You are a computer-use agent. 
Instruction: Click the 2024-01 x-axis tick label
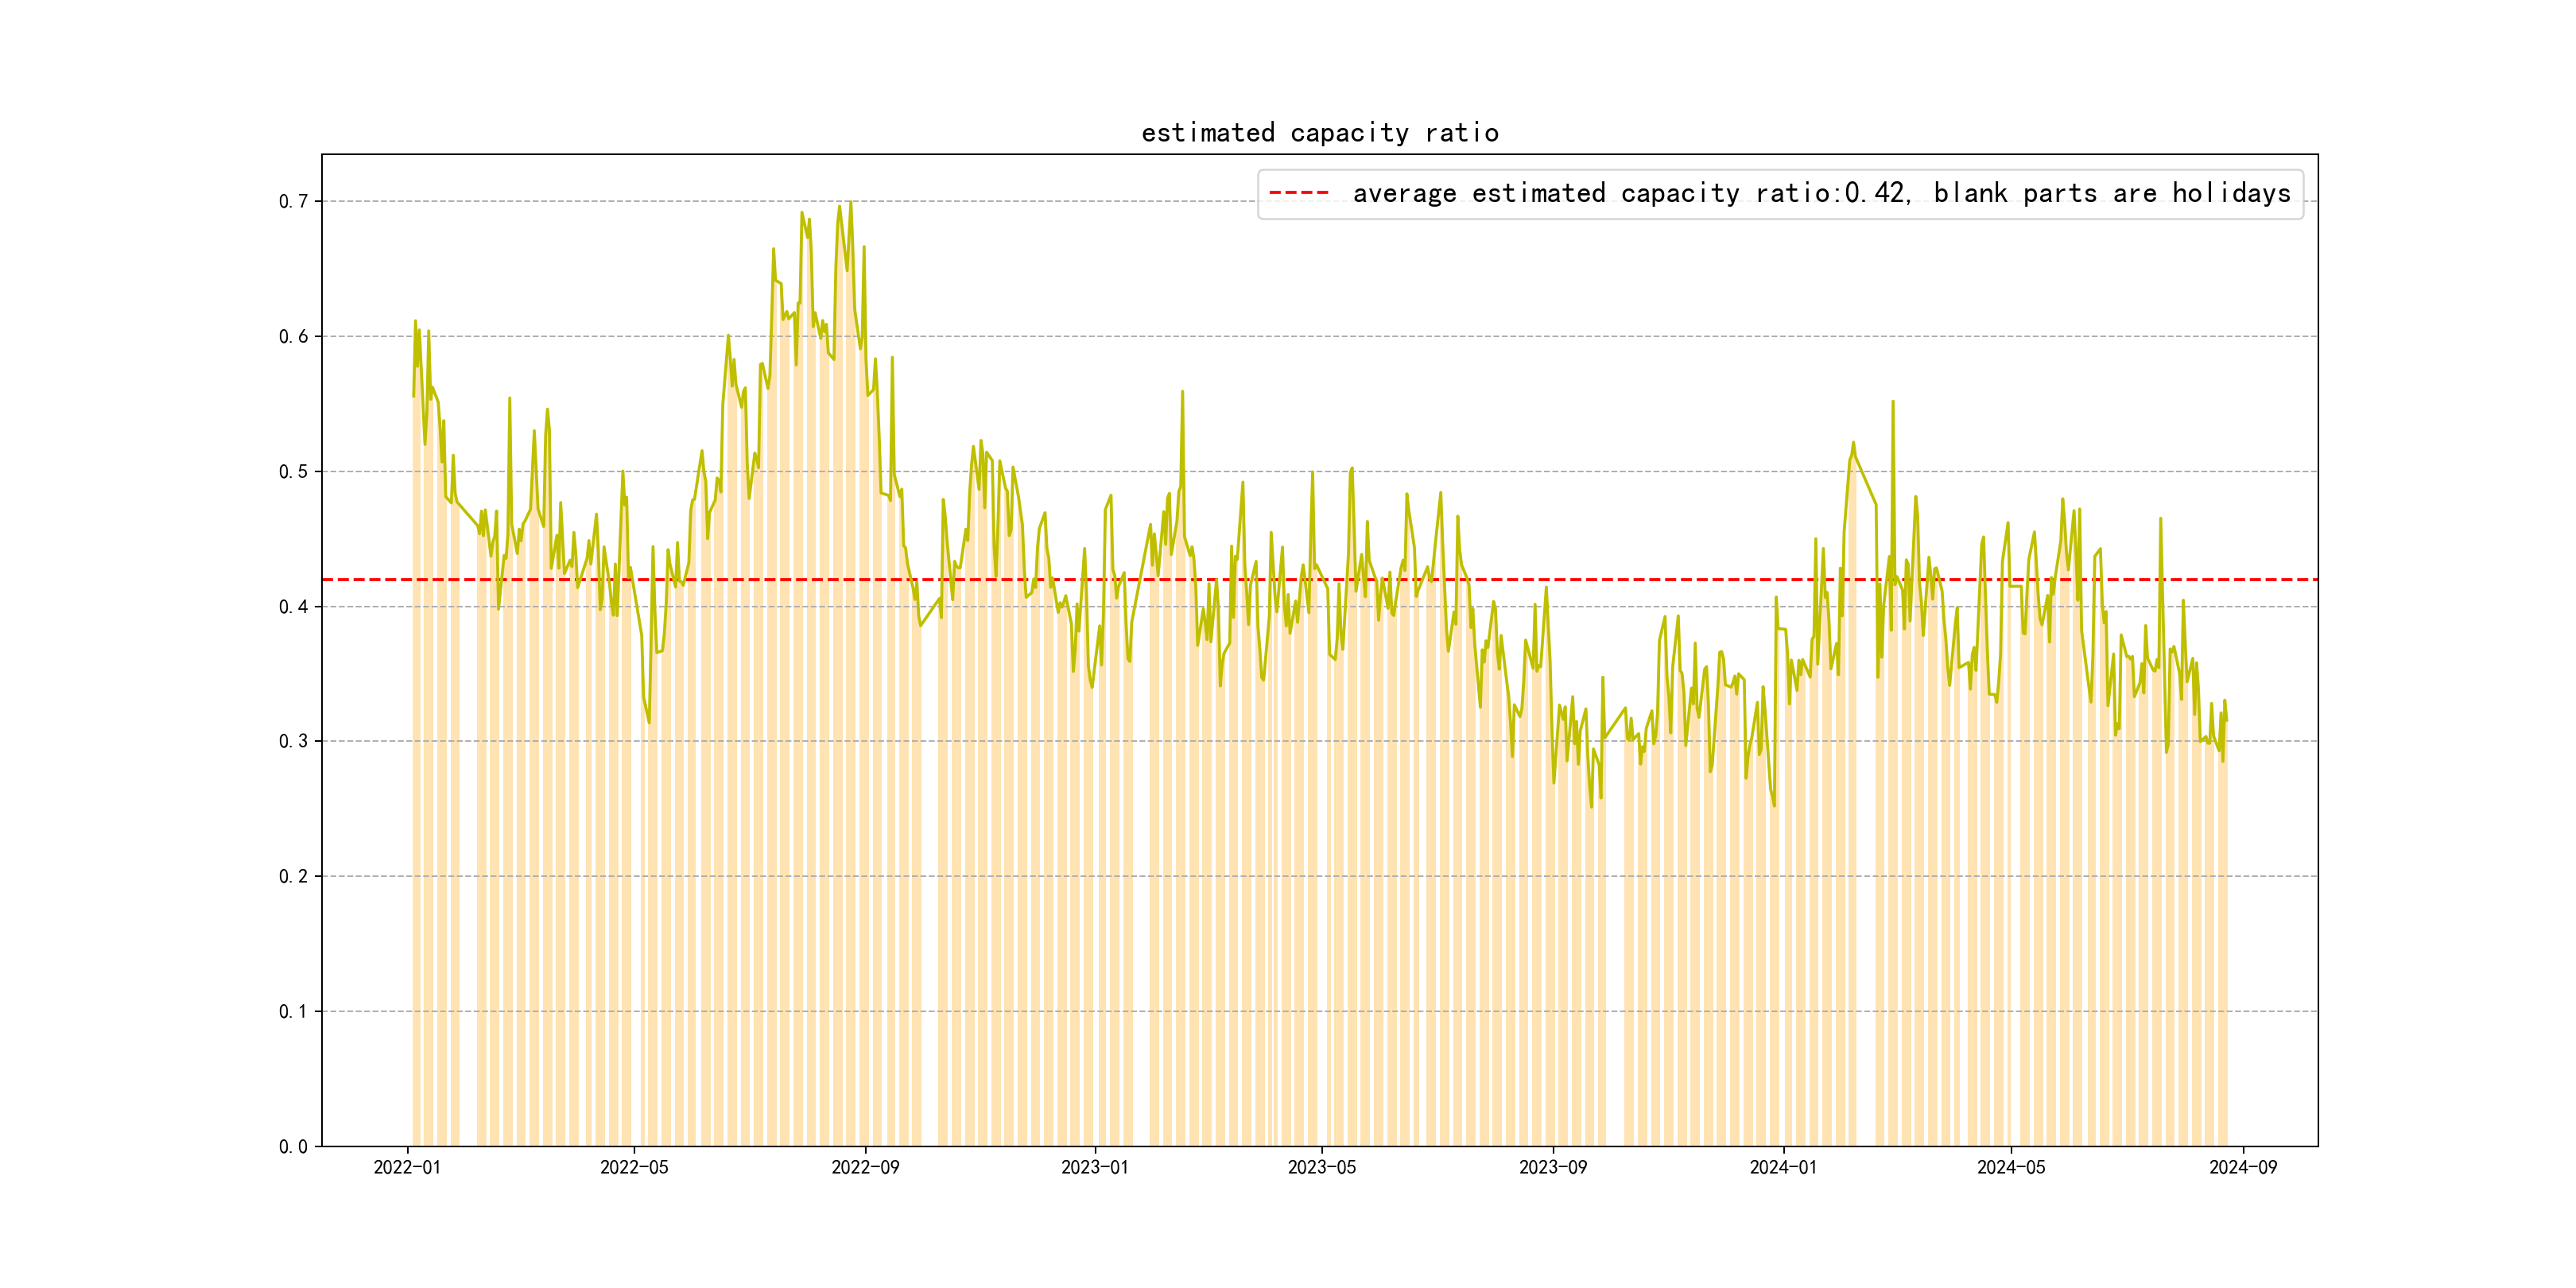(x=1783, y=1167)
